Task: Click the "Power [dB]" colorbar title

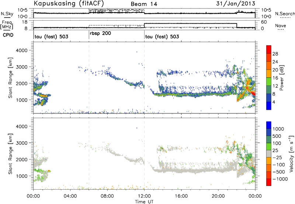Action: click(x=281, y=78)
